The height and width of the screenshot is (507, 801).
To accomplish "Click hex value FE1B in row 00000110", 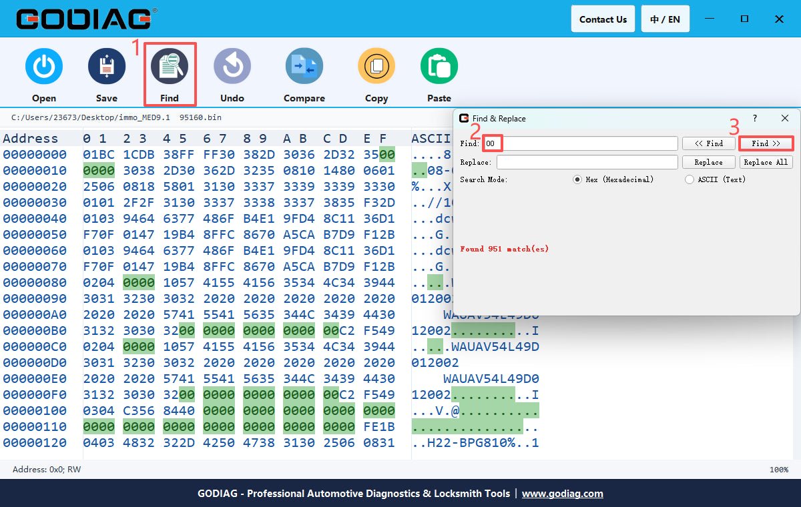I will (x=379, y=427).
